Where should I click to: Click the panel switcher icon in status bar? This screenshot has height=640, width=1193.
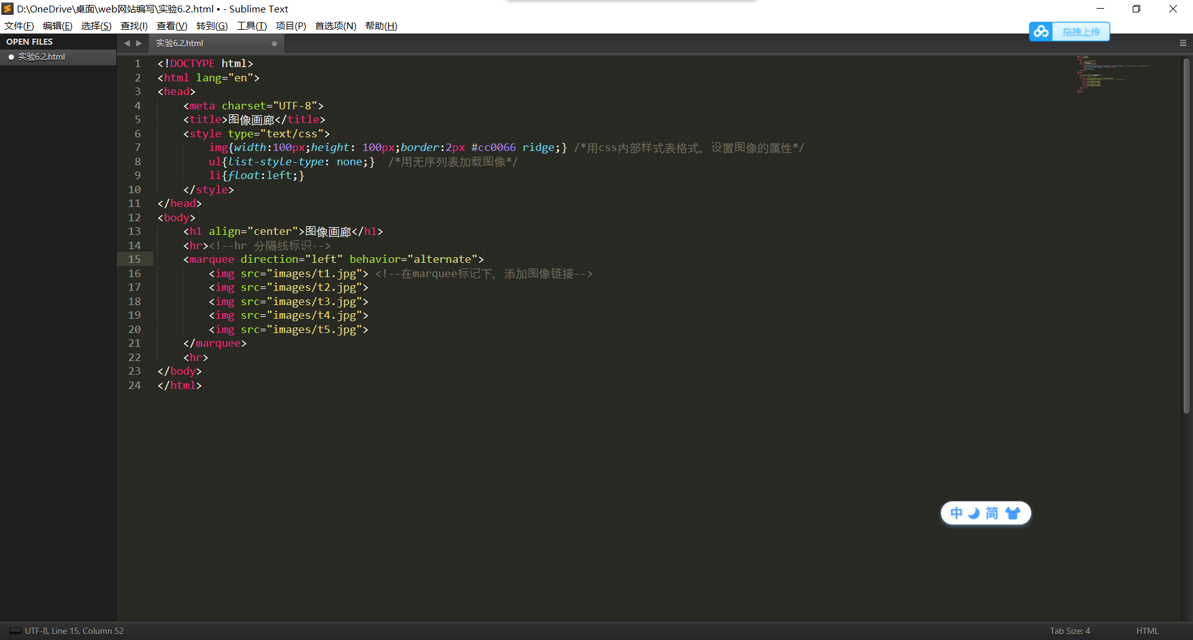[15, 631]
